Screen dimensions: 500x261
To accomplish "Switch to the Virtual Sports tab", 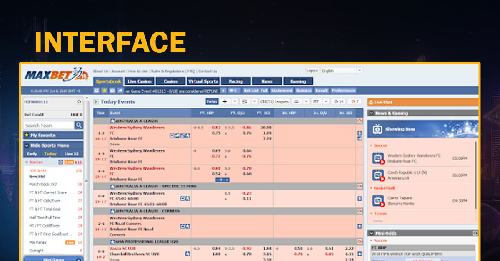I will 203,81.
